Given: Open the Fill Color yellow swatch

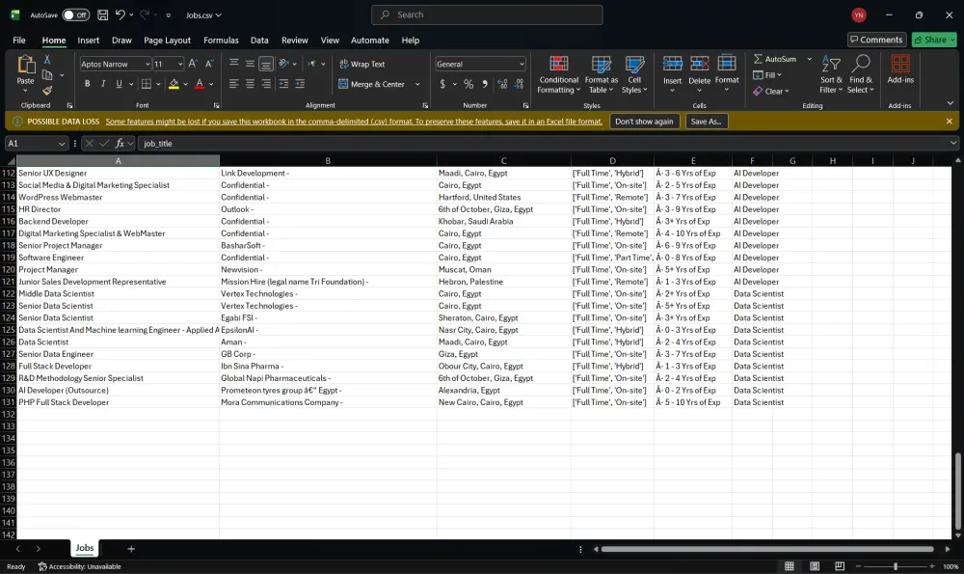Looking at the screenshot, I should [174, 84].
